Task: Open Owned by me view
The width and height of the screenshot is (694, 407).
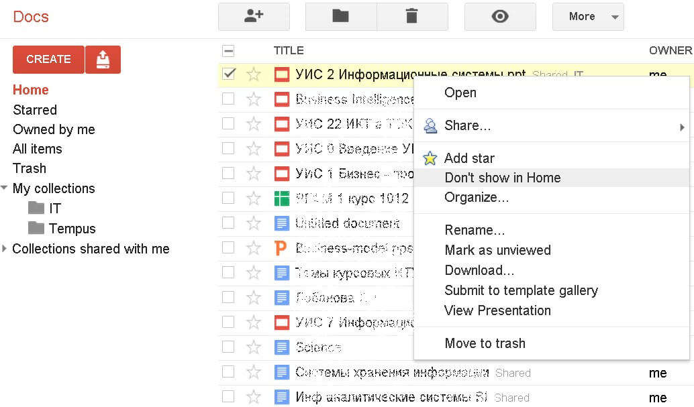Action: point(54,129)
